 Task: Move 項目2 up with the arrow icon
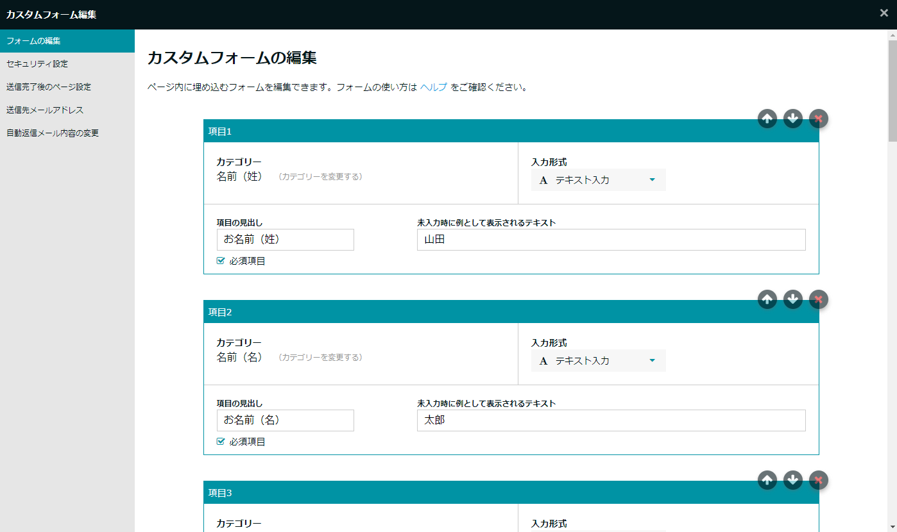[x=767, y=299]
